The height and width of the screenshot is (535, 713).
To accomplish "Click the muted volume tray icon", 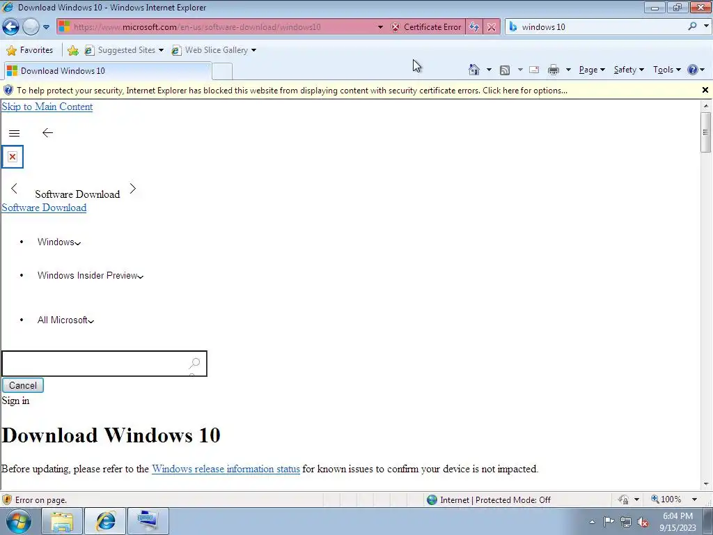I will tap(643, 522).
